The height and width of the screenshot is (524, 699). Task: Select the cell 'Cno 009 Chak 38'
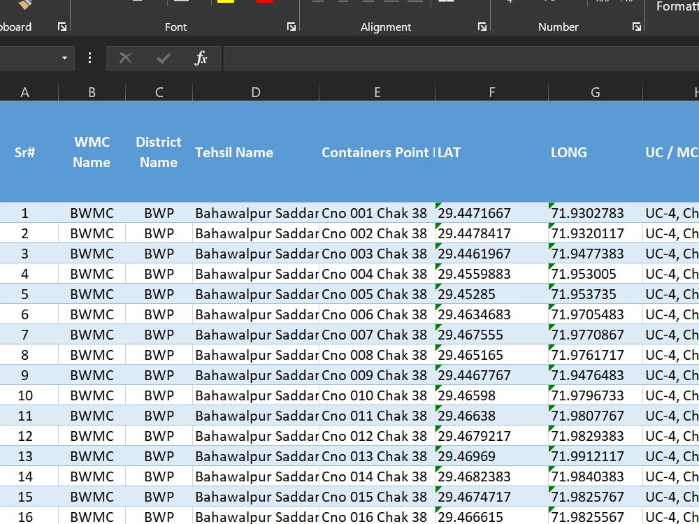tap(377, 375)
